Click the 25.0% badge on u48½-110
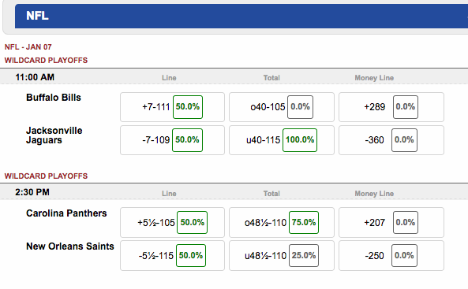The width and height of the screenshot is (468, 289). pos(304,256)
